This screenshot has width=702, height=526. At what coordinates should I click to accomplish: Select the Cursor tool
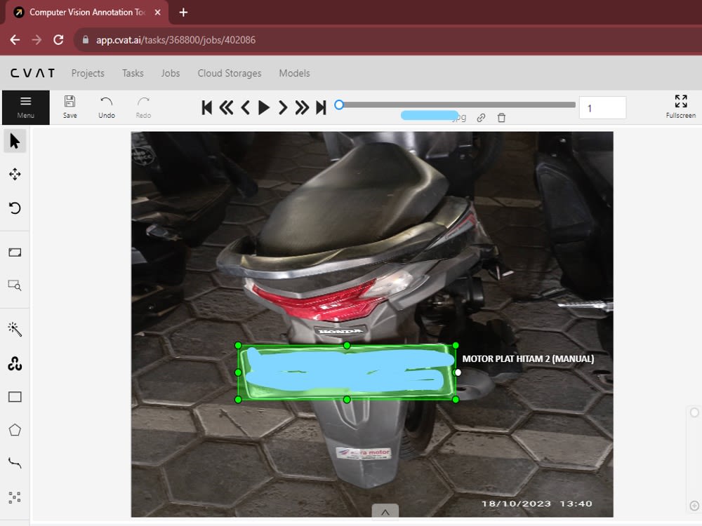15,141
